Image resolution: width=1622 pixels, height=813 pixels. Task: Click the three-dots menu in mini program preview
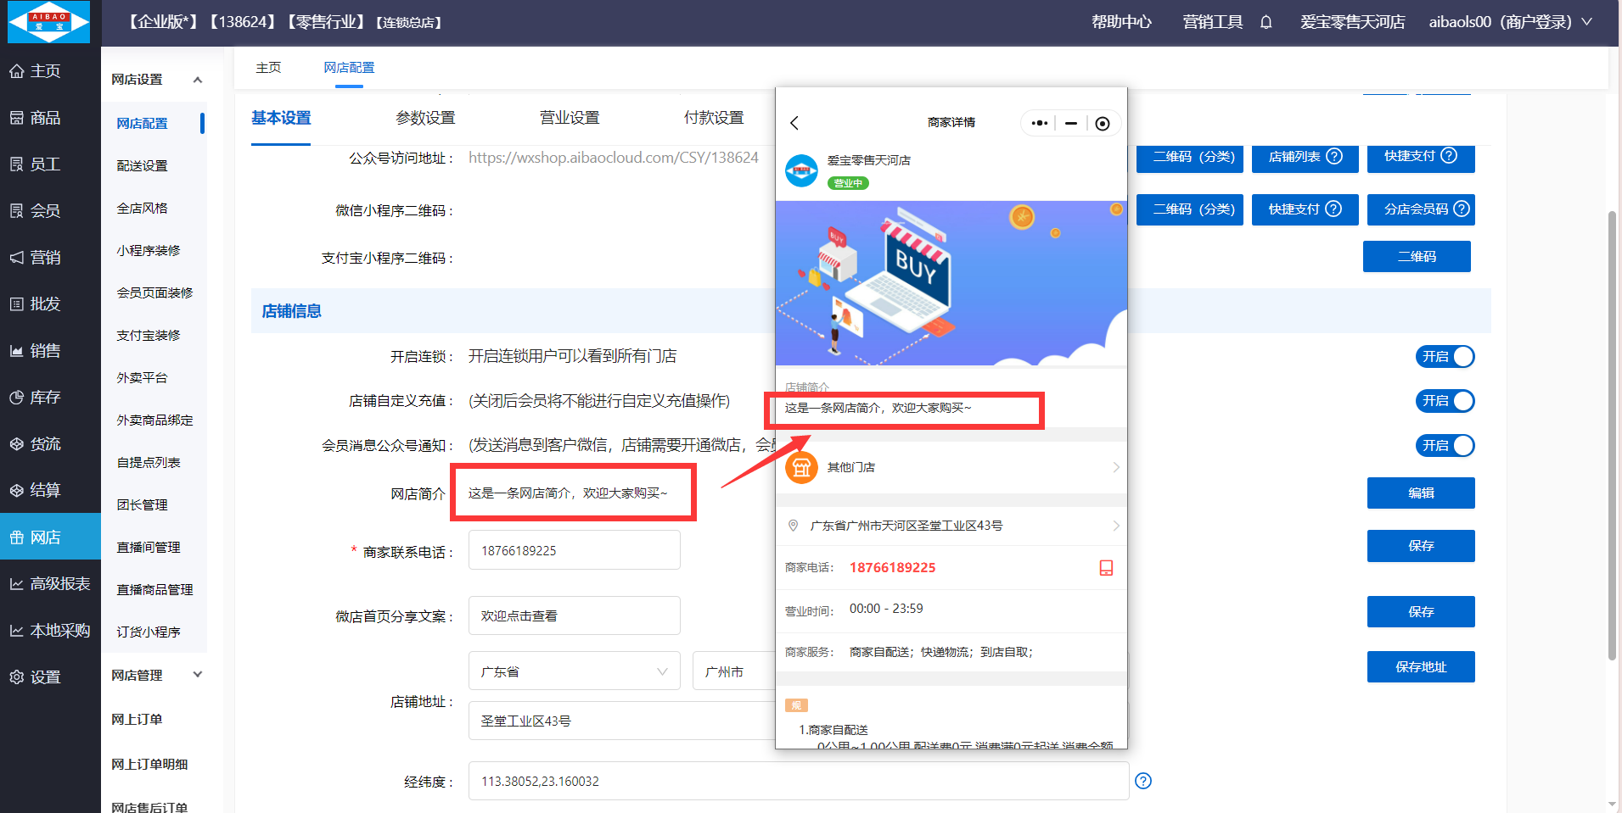[1040, 123]
